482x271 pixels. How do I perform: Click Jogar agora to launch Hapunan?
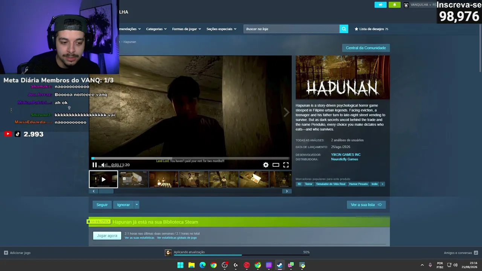click(107, 236)
